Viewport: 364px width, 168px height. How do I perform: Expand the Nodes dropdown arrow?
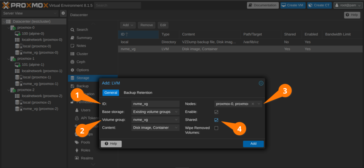(x=259, y=104)
